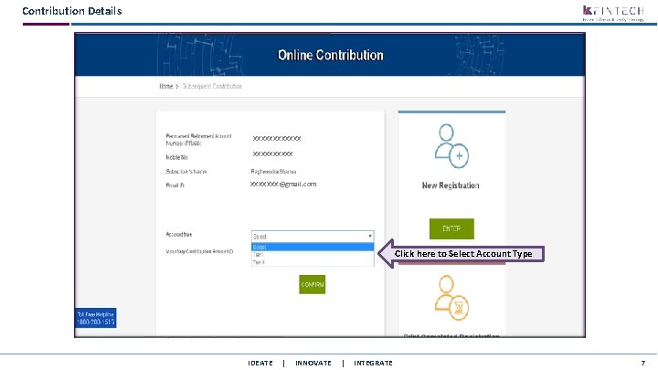Pick Tier I from account type list
This screenshot has height=370, width=658.
313,255
